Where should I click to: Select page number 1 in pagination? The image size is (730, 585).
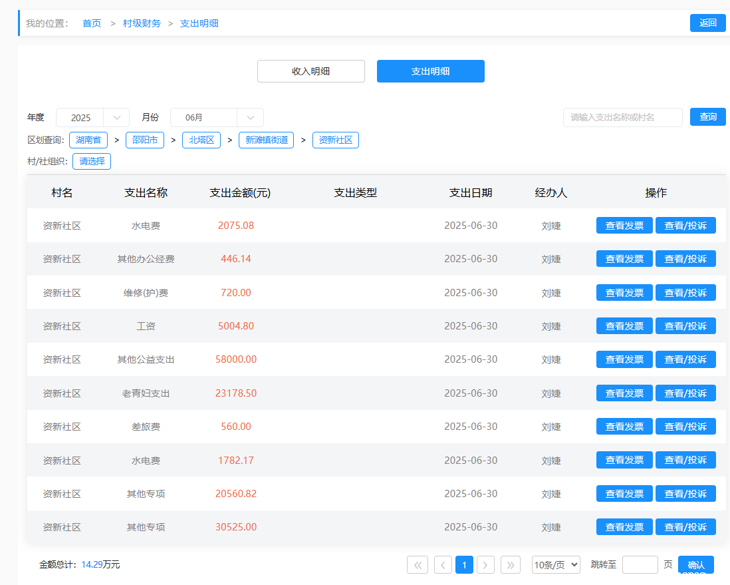[464, 565]
